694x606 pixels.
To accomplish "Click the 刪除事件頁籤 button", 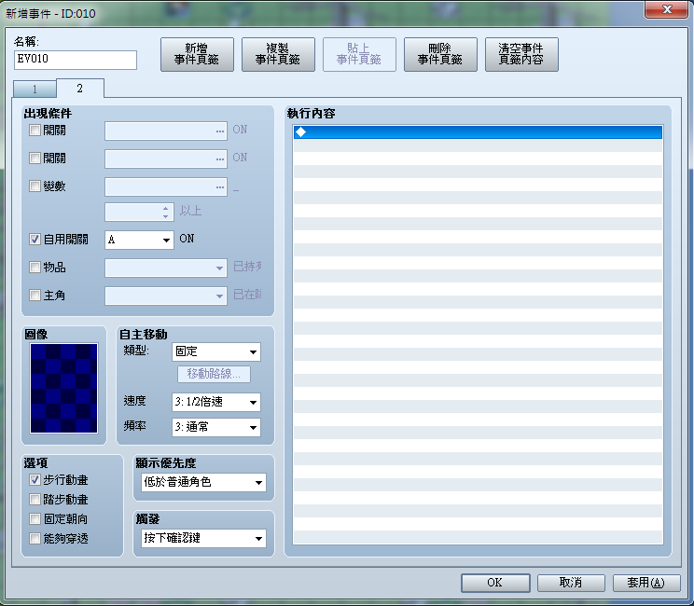I will click(x=440, y=54).
